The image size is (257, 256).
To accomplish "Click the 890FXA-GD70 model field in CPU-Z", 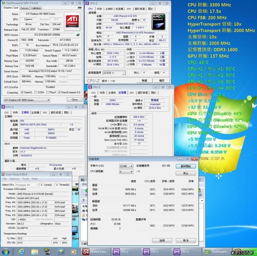I will coord(39,125).
